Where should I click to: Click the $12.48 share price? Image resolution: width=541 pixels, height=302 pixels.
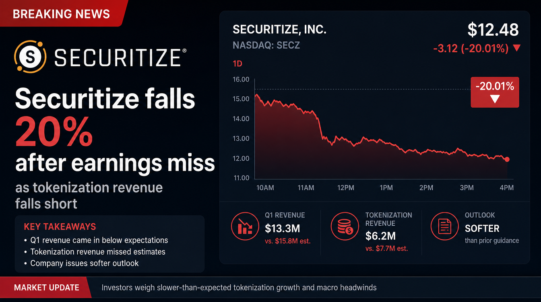[x=493, y=30]
